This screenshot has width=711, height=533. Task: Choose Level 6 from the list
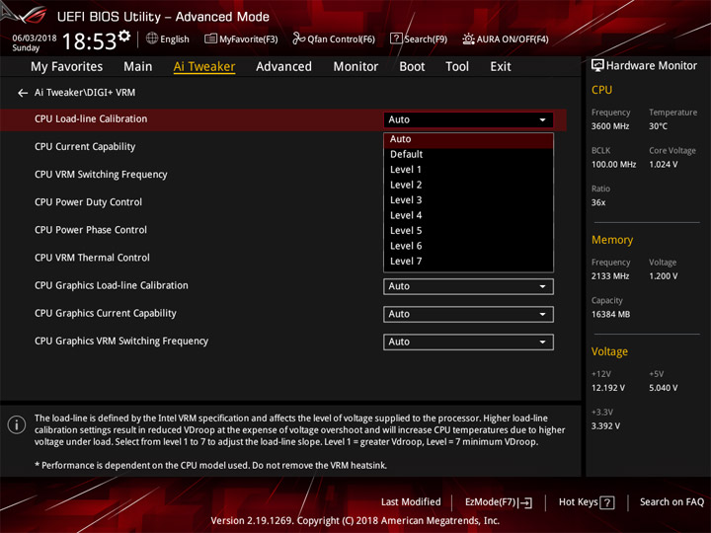468,246
